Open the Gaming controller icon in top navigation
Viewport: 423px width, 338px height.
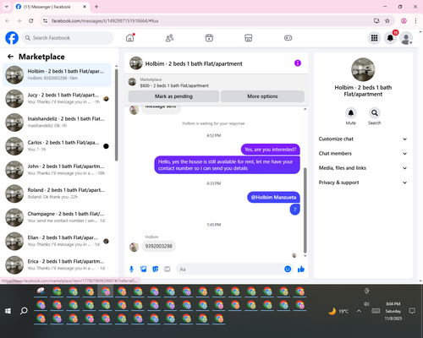click(288, 38)
